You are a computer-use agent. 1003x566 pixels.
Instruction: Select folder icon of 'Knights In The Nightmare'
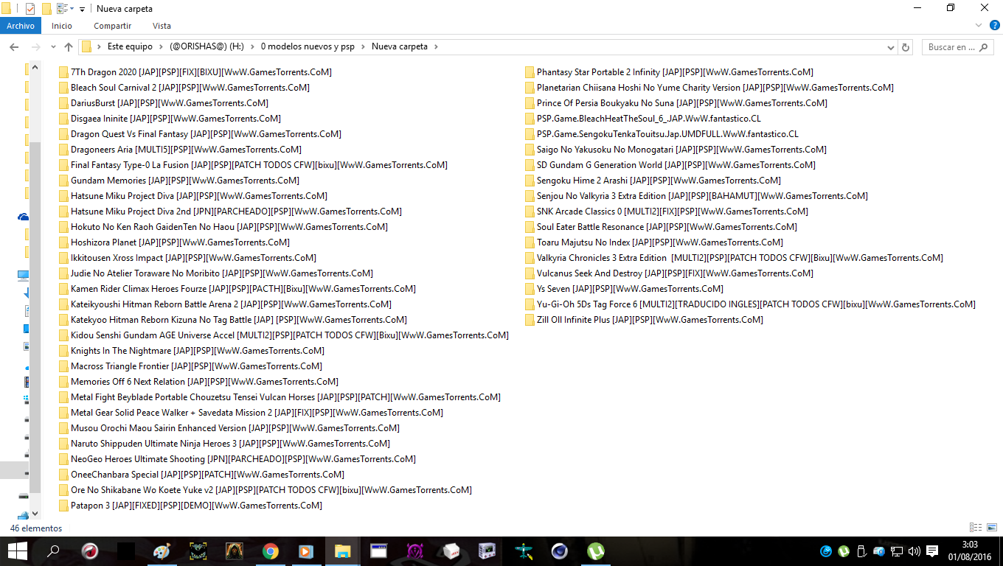coord(63,351)
